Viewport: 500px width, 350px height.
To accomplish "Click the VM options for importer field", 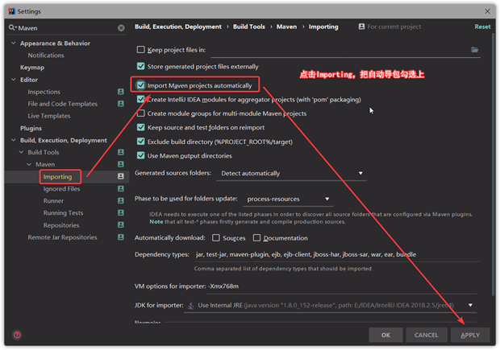I will [x=342, y=286].
